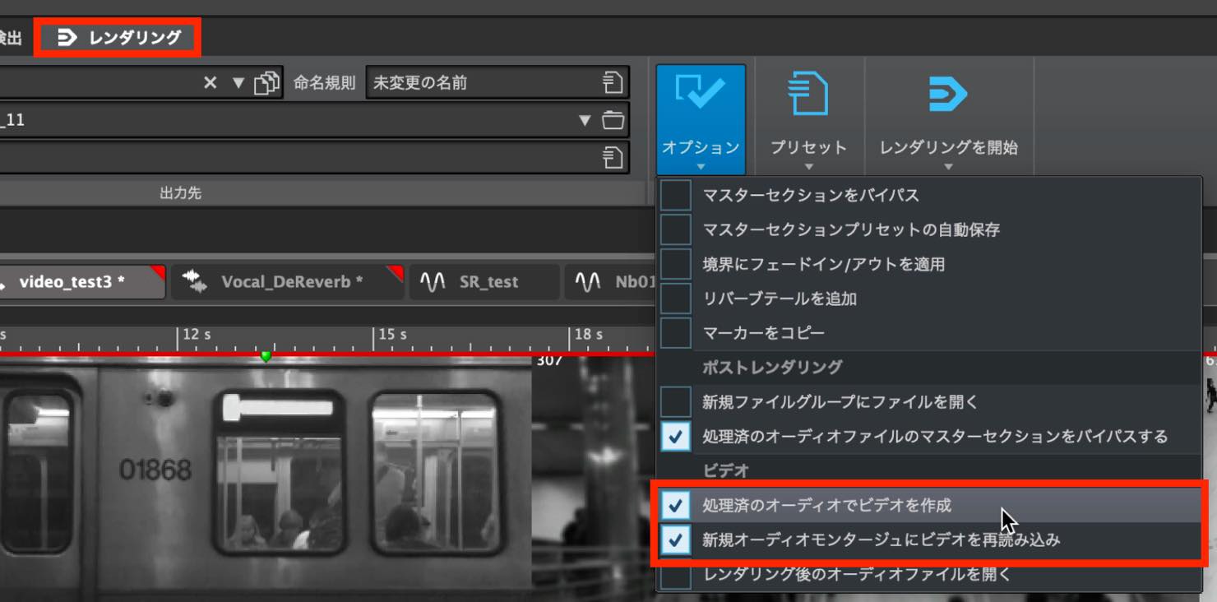Open the file name dropdown arrow
Image resolution: width=1217 pixels, height=602 pixels.
(238, 82)
